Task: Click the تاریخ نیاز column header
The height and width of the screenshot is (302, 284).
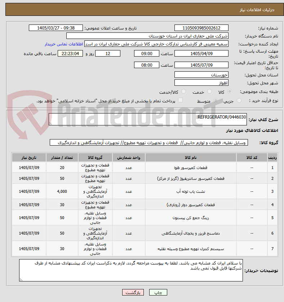Action: [29, 157]
